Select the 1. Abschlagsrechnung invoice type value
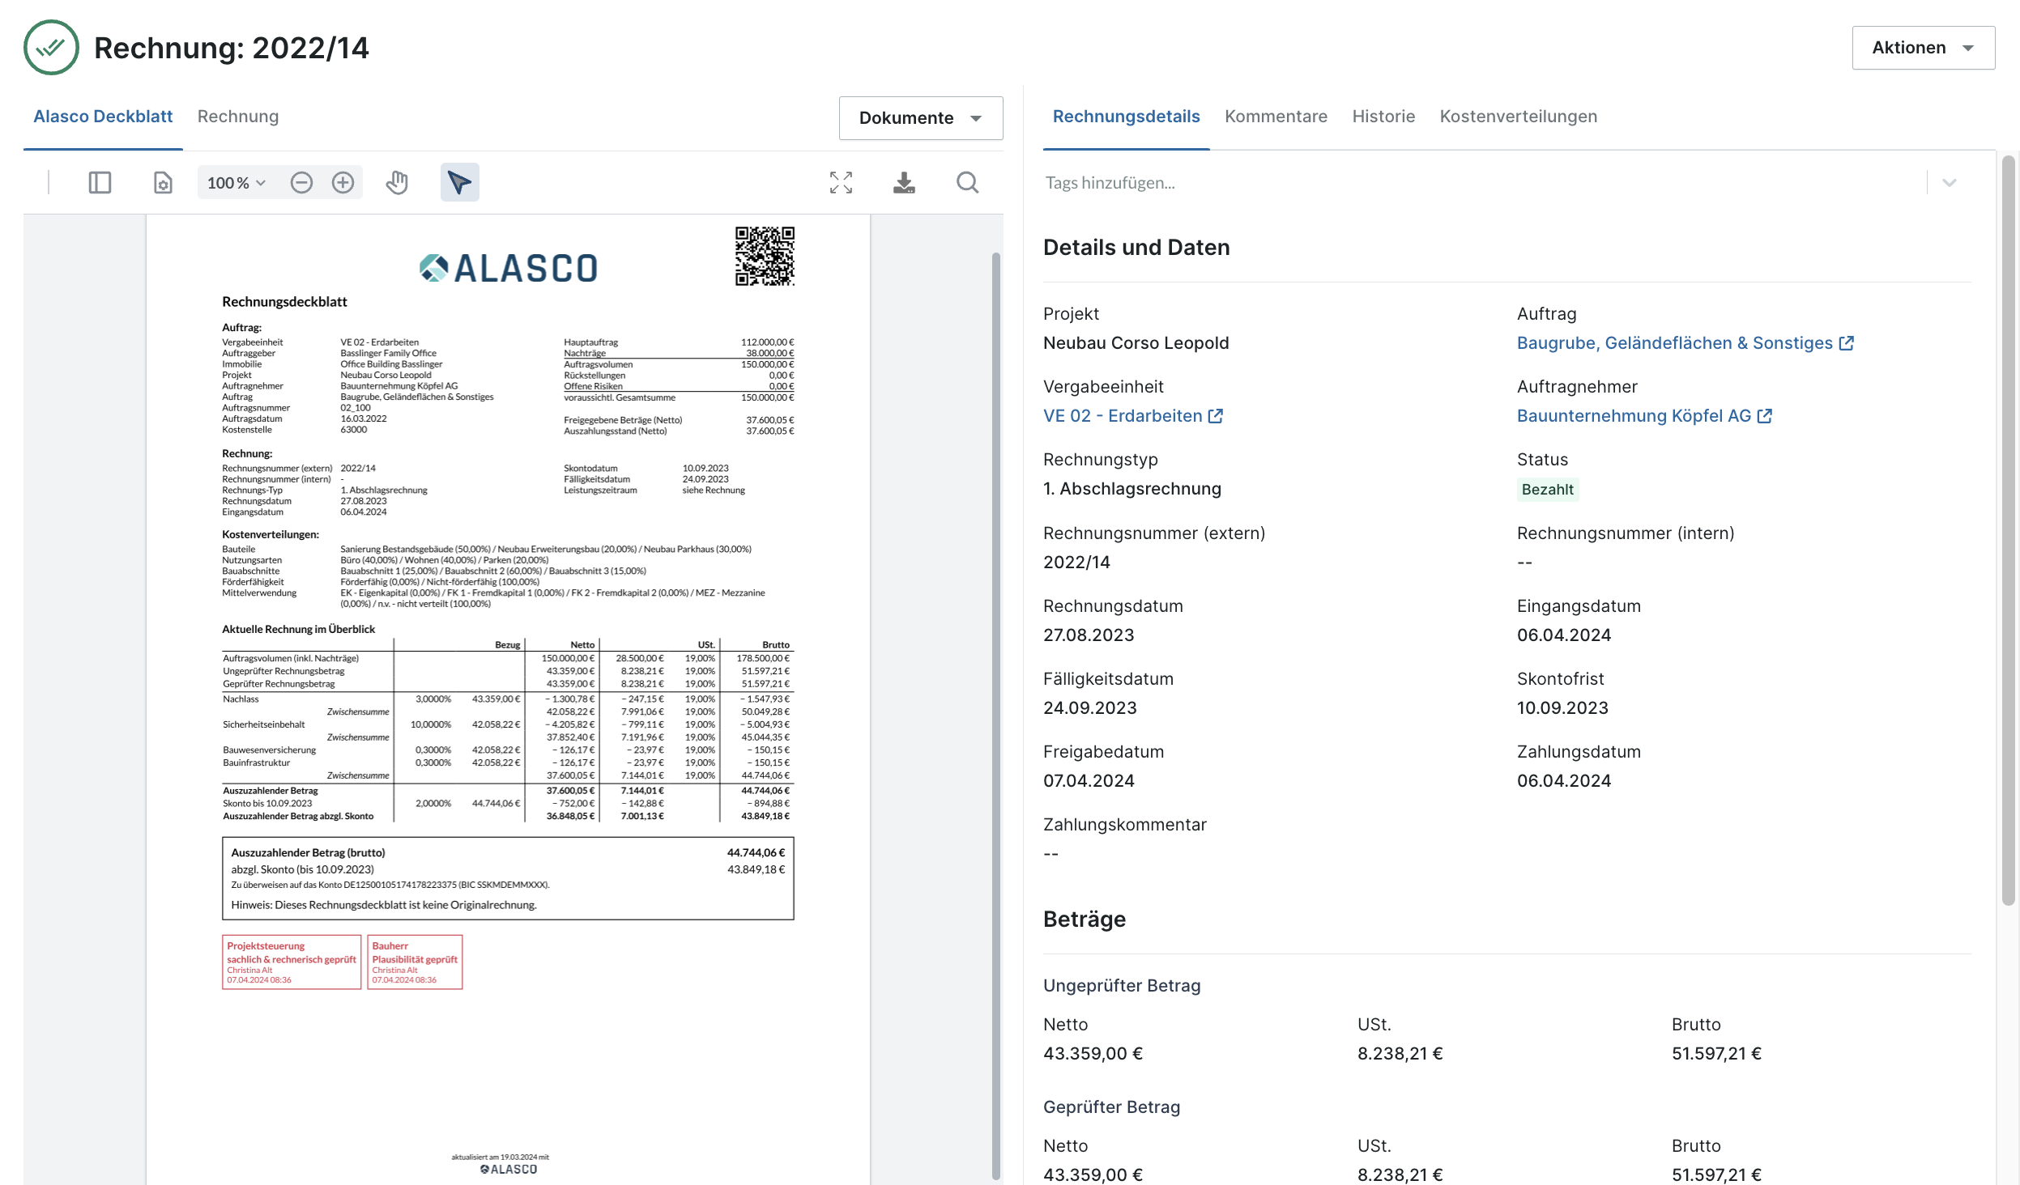2020x1185 pixels. pyautogui.click(x=1132, y=489)
